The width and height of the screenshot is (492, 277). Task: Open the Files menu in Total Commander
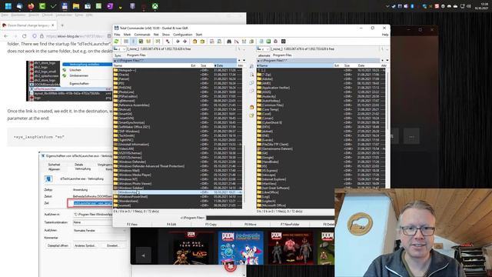click(x=118, y=35)
